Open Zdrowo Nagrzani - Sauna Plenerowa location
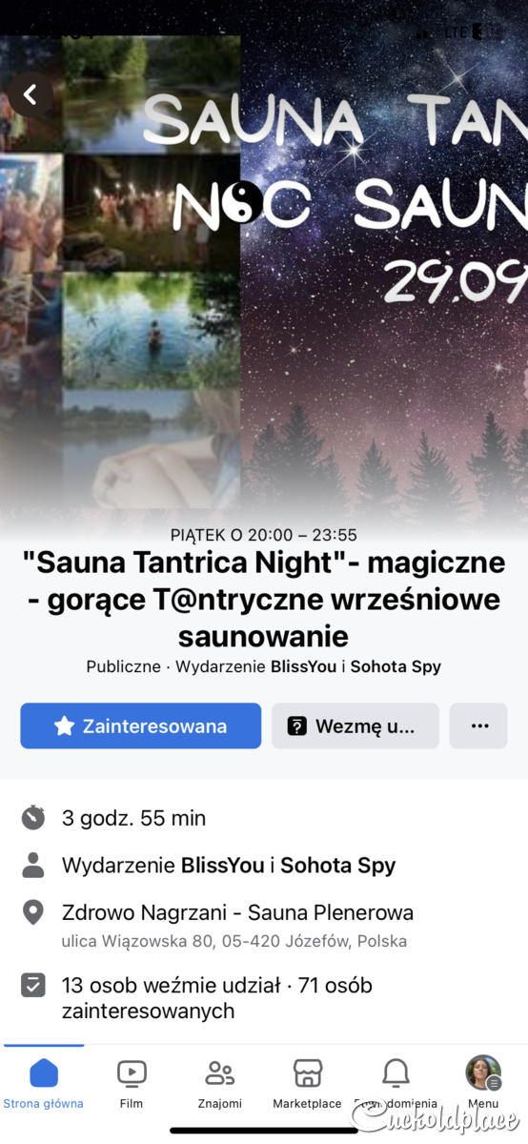The width and height of the screenshot is (528, 1144). click(x=237, y=912)
